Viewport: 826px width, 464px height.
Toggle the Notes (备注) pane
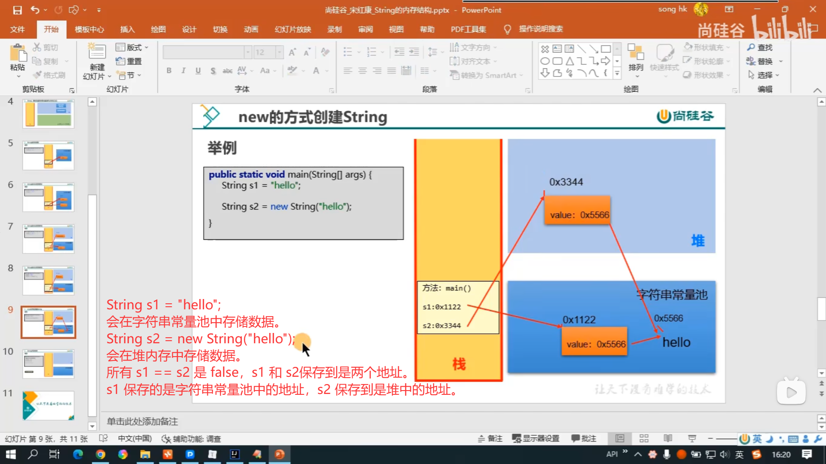point(490,438)
